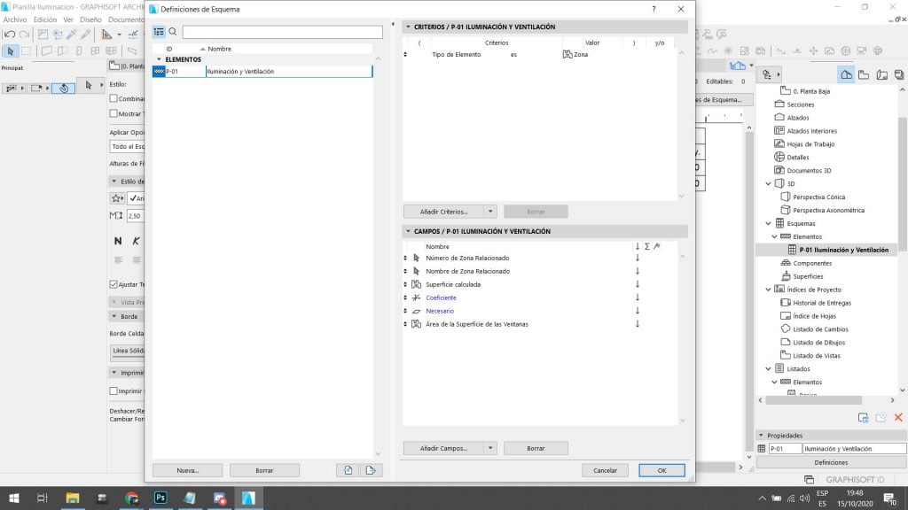
Task: Select the Project Map icon in navigator
Action: click(x=846, y=75)
